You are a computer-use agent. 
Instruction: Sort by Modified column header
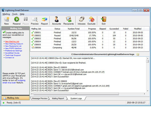tap(138, 29)
